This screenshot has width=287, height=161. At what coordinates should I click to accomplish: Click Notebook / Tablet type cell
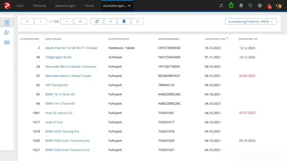coord(122,48)
